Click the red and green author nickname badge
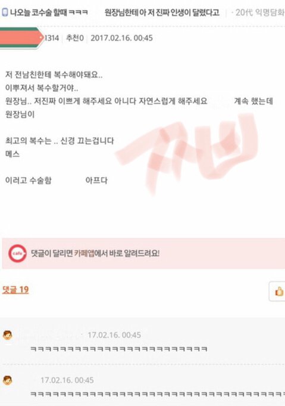The width and height of the screenshot is (285, 406). [x=21, y=38]
